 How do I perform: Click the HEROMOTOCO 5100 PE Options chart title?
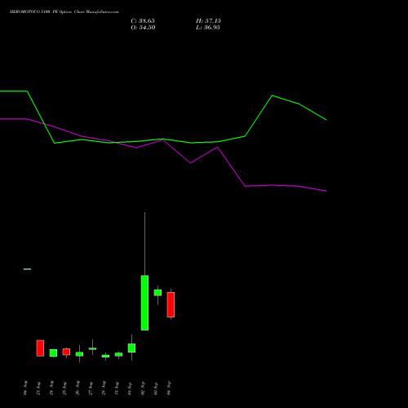click(64, 12)
